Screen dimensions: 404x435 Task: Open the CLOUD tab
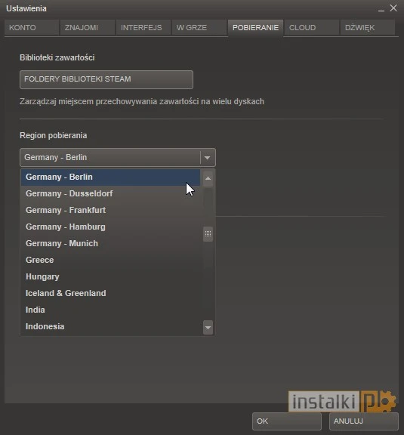click(312, 27)
